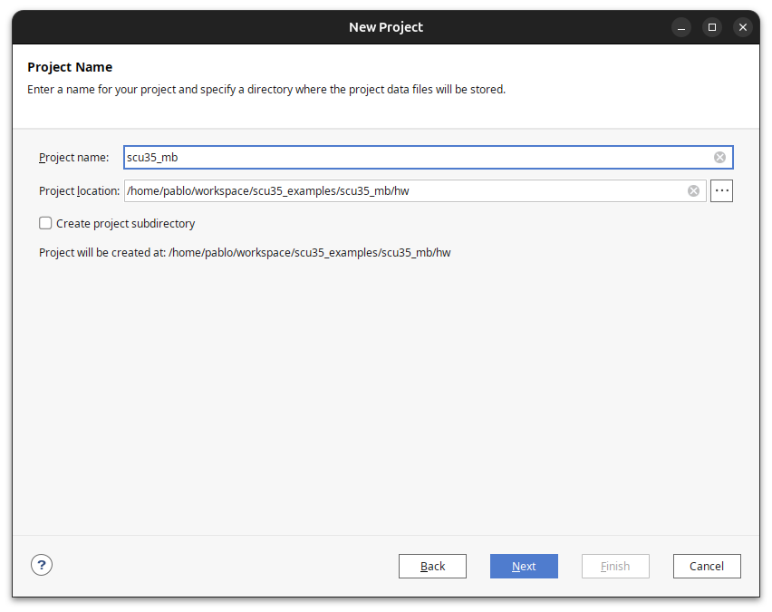Click the disabled Finish button
Screen dimensions: 772x612
(x=615, y=566)
